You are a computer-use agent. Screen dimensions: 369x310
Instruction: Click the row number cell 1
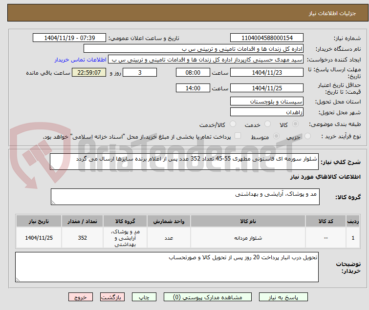(353, 238)
